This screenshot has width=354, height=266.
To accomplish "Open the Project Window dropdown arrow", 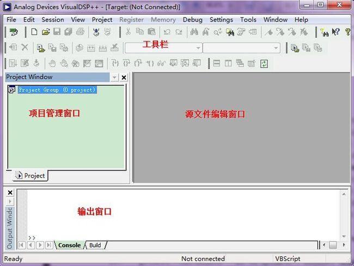I will point(114,78).
